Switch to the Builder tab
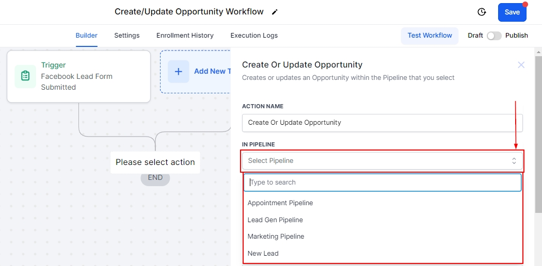 [87, 36]
